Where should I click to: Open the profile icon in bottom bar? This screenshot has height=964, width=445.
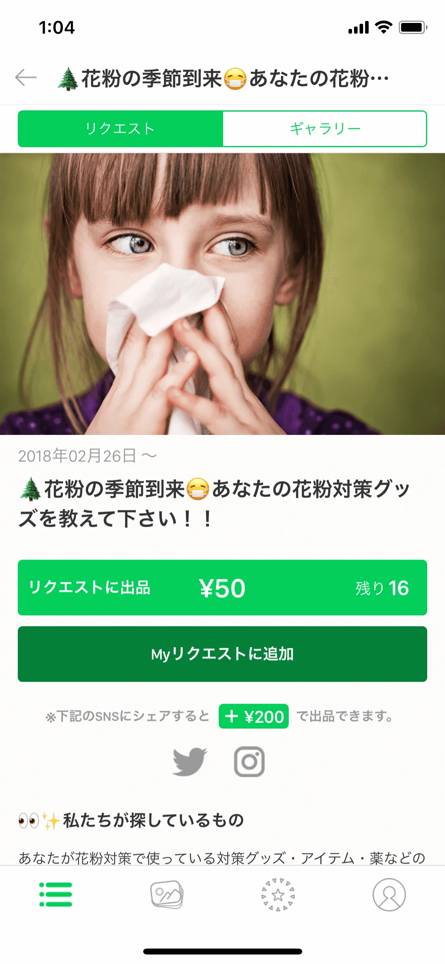coord(389,894)
